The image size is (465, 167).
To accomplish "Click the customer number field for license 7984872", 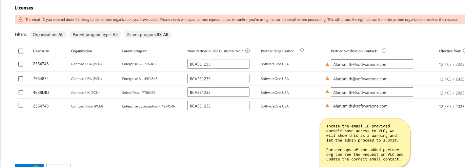I will [218, 79].
